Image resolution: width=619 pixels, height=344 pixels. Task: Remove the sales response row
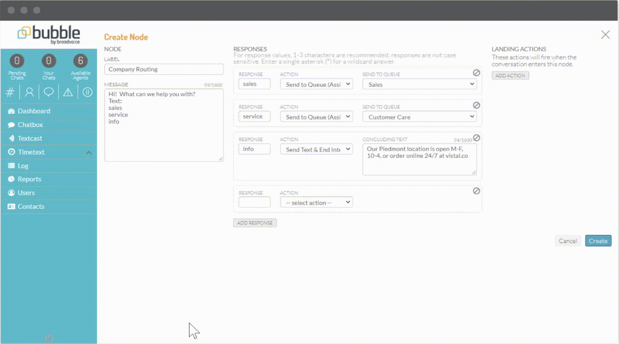[x=476, y=73]
